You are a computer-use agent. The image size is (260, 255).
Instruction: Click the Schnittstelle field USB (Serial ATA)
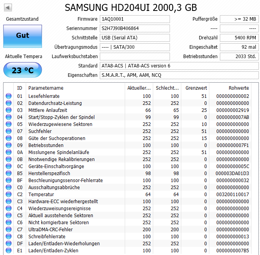click(135, 38)
